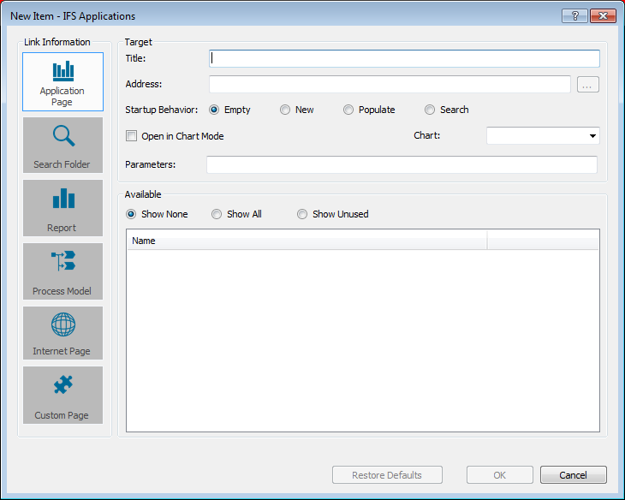This screenshot has width=625, height=500.
Task: Switch Available filter to Show Unused
Action: tap(302, 214)
